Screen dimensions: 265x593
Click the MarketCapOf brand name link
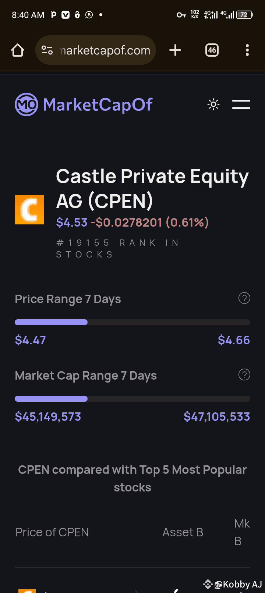click(98, 104)
